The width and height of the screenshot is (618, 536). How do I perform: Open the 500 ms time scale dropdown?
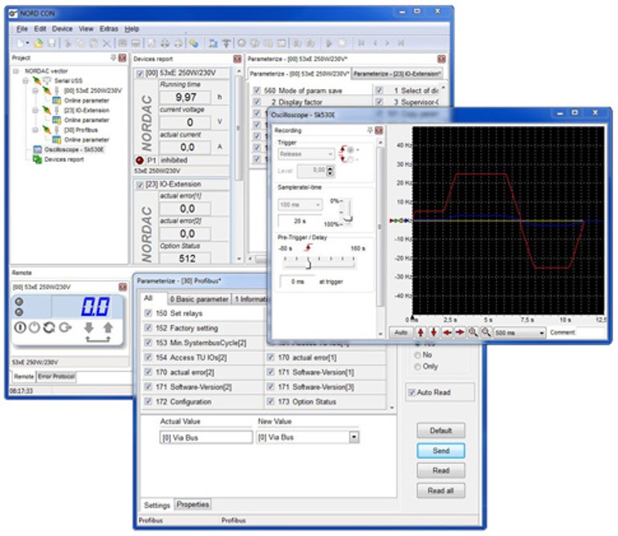(520, 333)
